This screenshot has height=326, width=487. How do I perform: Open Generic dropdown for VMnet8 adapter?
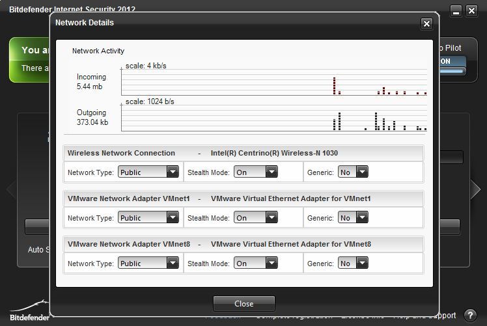(x=353, y=263)
